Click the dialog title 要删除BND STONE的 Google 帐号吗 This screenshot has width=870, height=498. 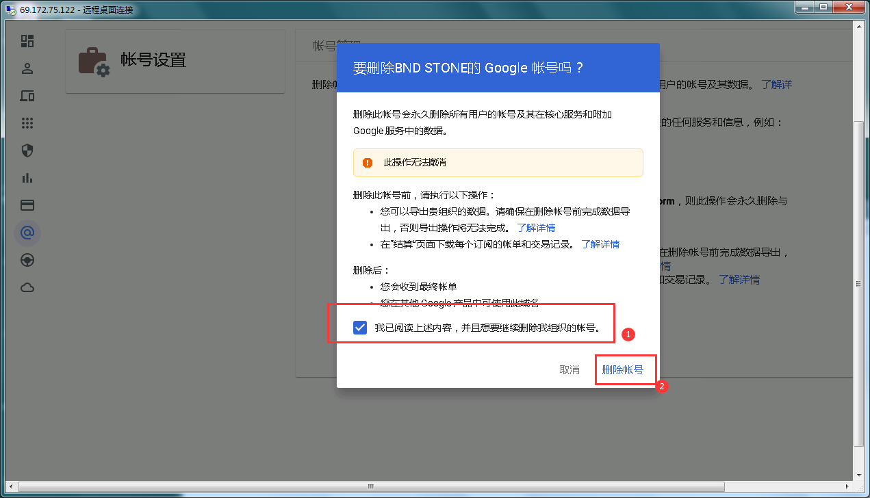468,68
